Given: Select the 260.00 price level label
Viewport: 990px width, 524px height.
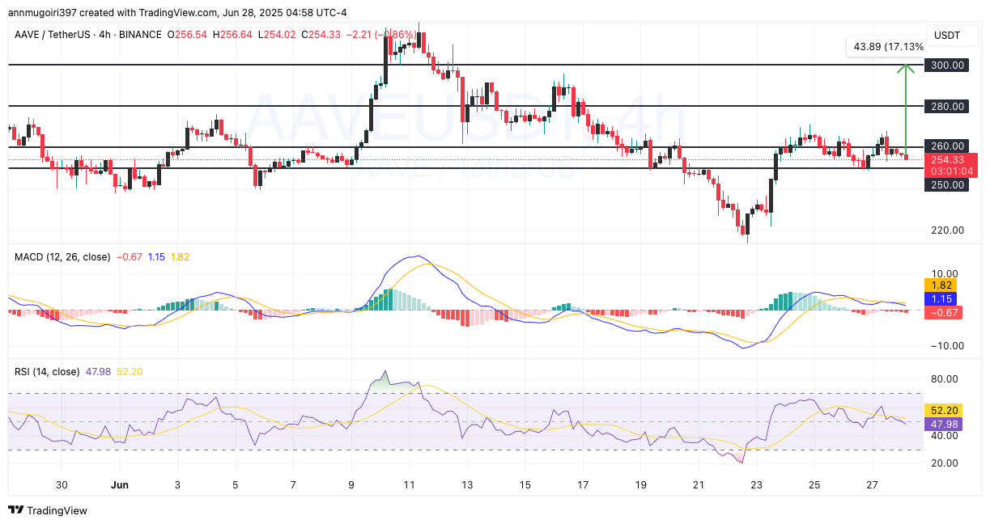Looking at the screenshot, I should point(946,146).
